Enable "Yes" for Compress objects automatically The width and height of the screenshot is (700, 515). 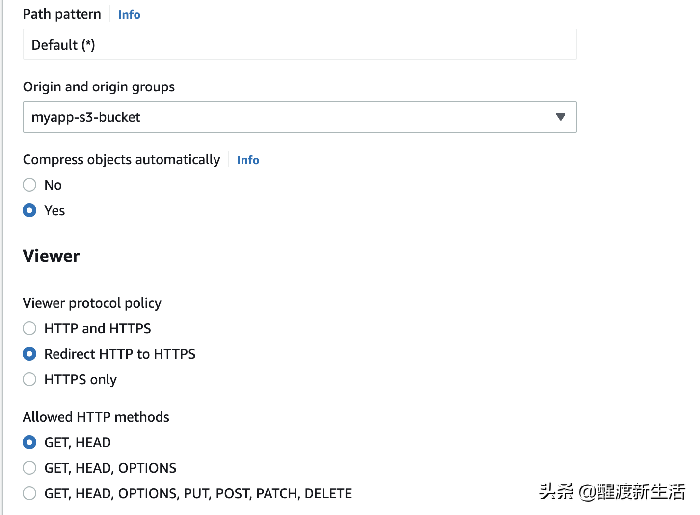point(29,210)
